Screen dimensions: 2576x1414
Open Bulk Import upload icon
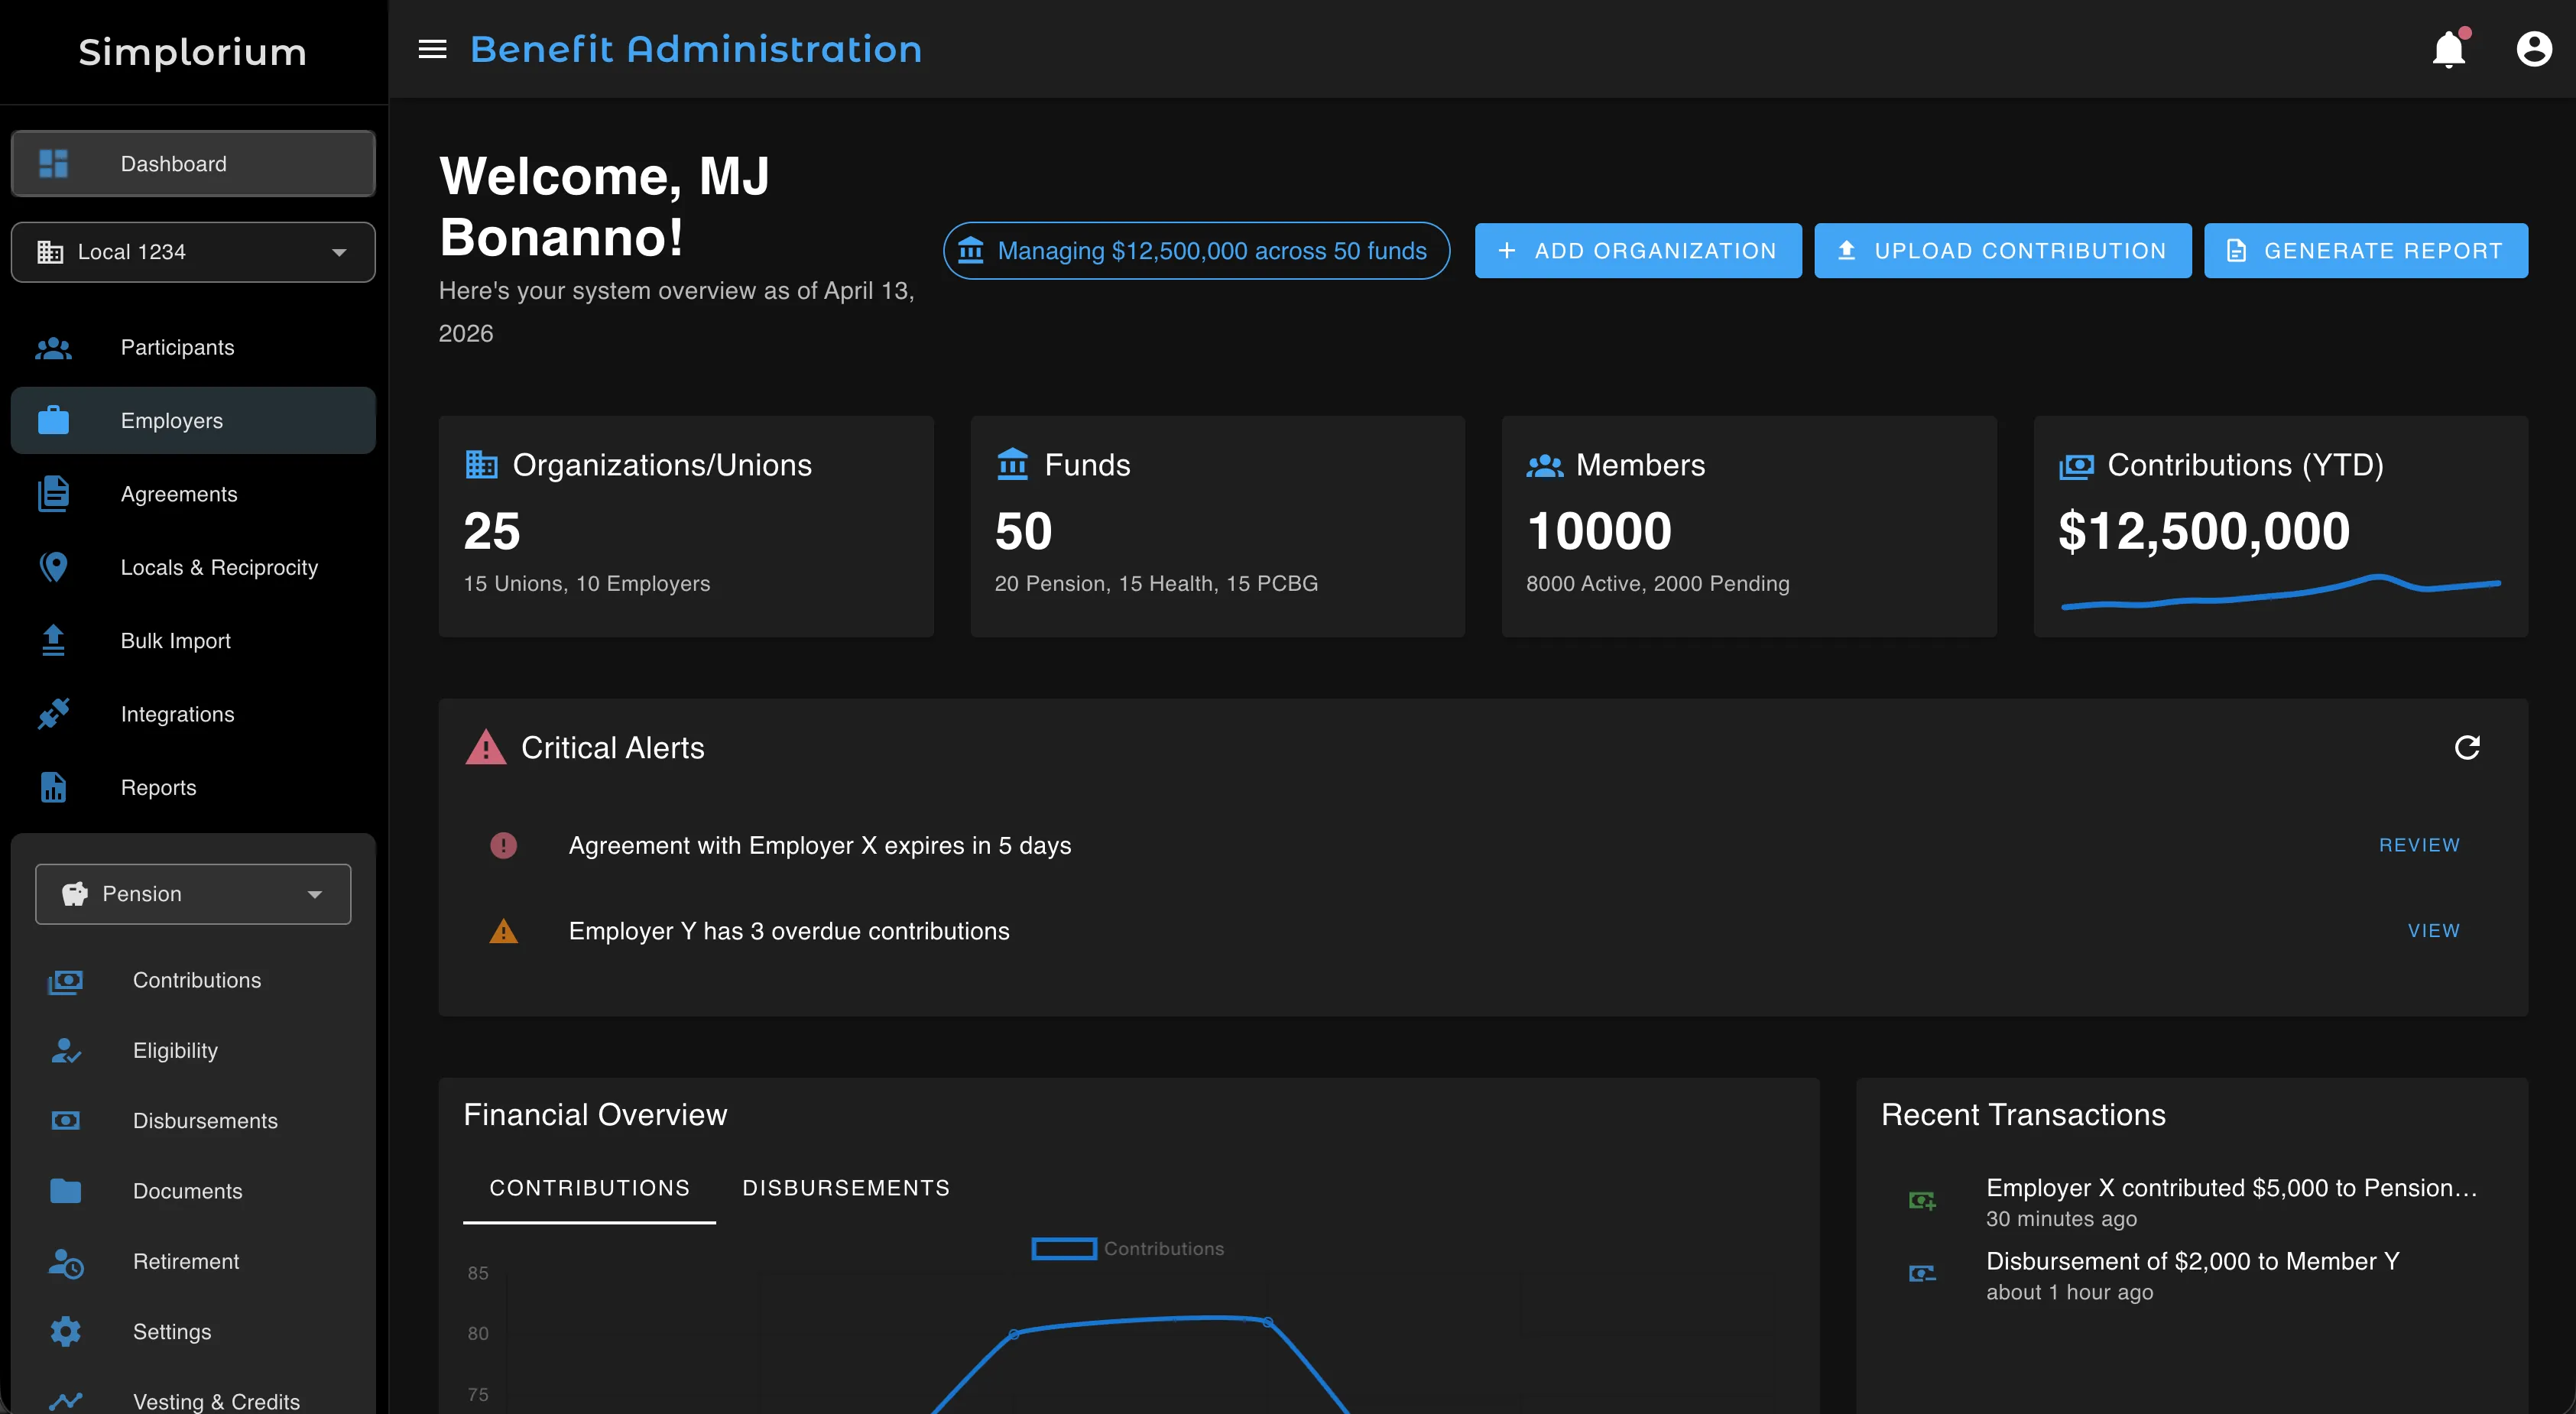click(x=52, y=640)
